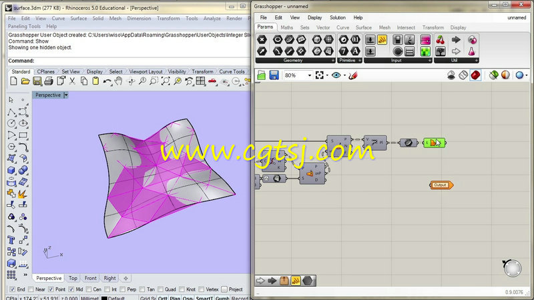Viewport: 534px width, 300px height.
Task: Click the Output orange component on canvas
Action: 441,185
